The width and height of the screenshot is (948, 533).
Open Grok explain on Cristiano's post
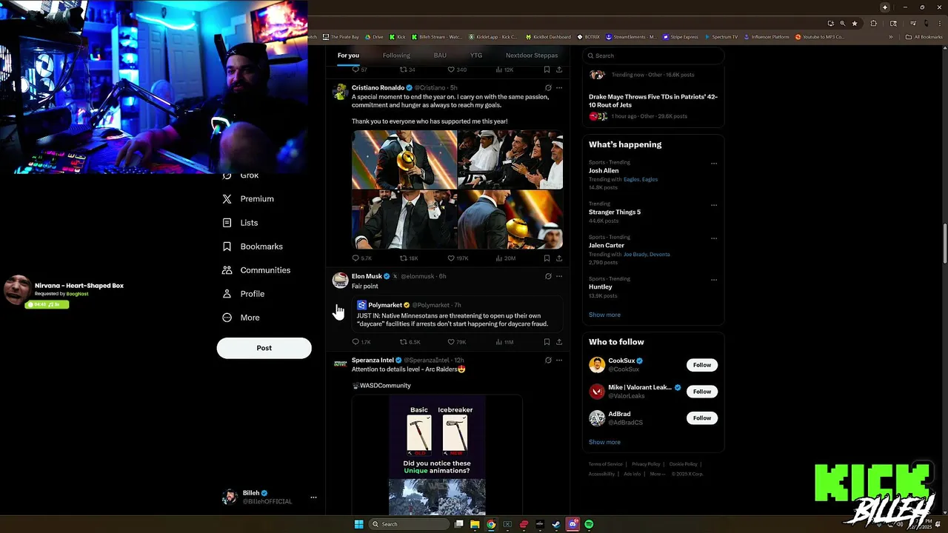pos(548,88)
